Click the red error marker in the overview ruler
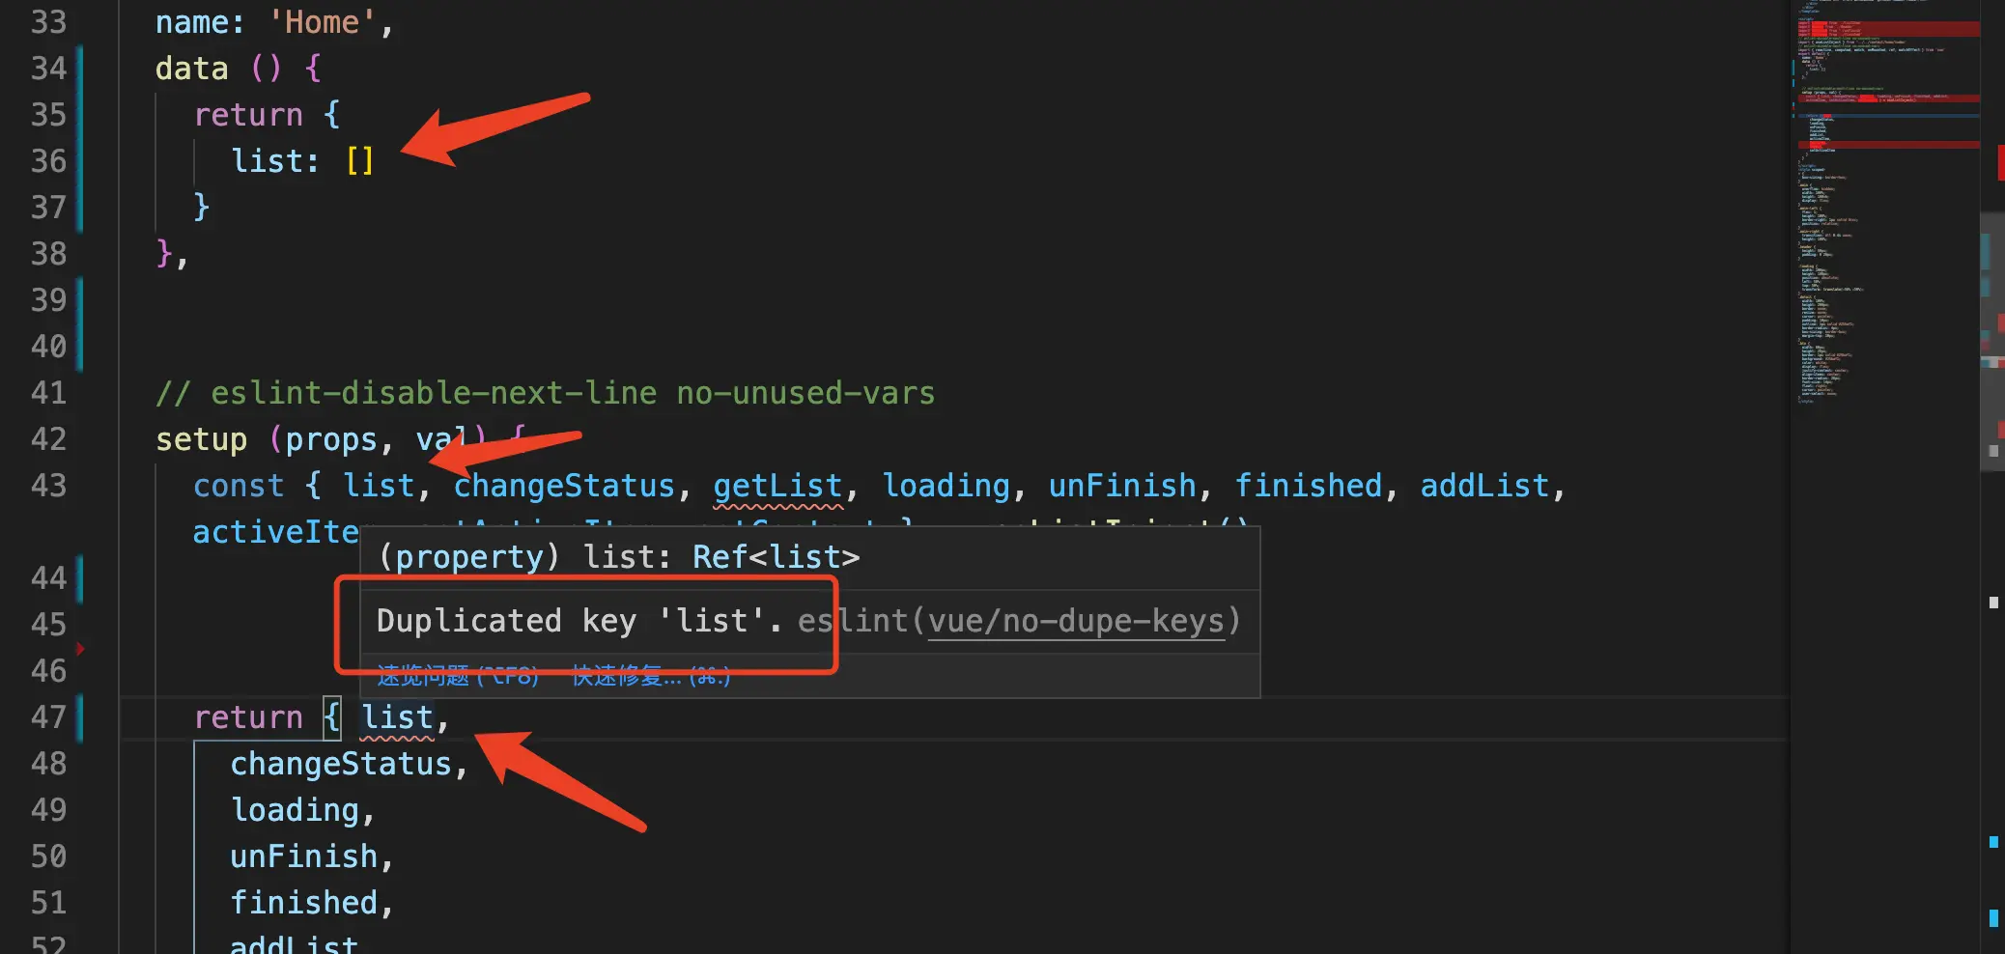 (x=2000, y=162)
